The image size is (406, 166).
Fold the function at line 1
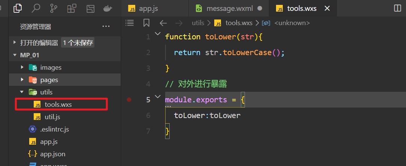(157, 34)
